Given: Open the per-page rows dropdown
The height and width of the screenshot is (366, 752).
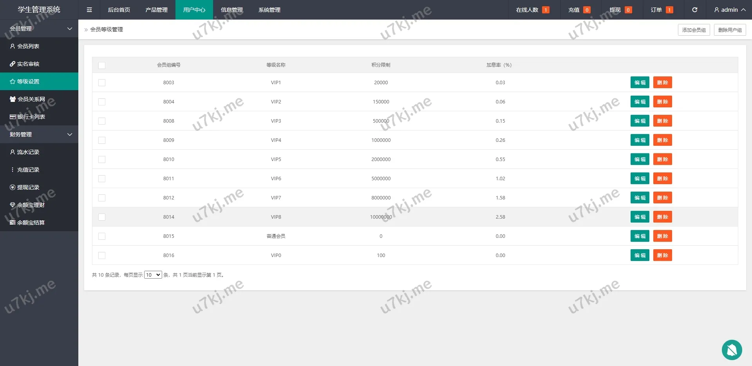Looking at the screenshot, I should (153, 275).
